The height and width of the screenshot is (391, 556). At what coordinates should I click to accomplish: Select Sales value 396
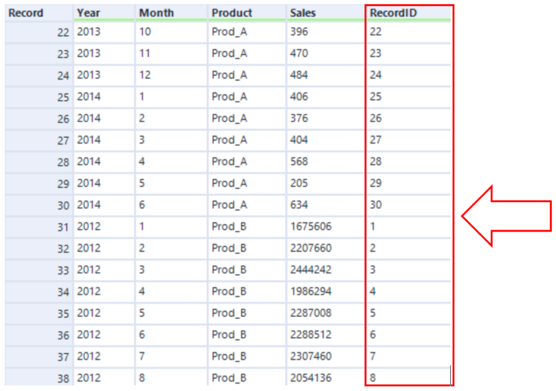(326, 32)
